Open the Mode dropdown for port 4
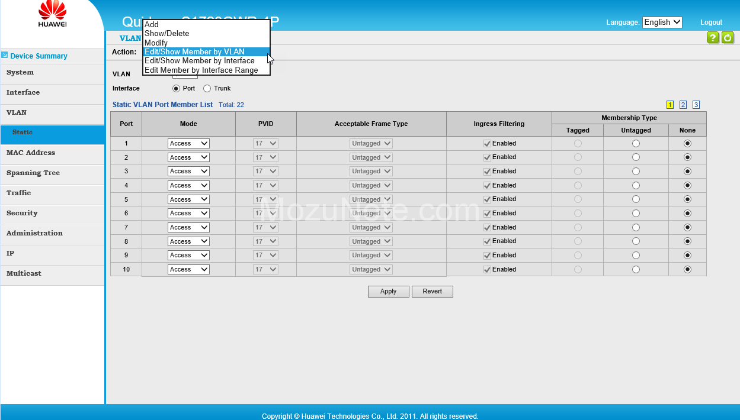Image resolution: width=740 pixels, height=420 pixels. [188, 185]
